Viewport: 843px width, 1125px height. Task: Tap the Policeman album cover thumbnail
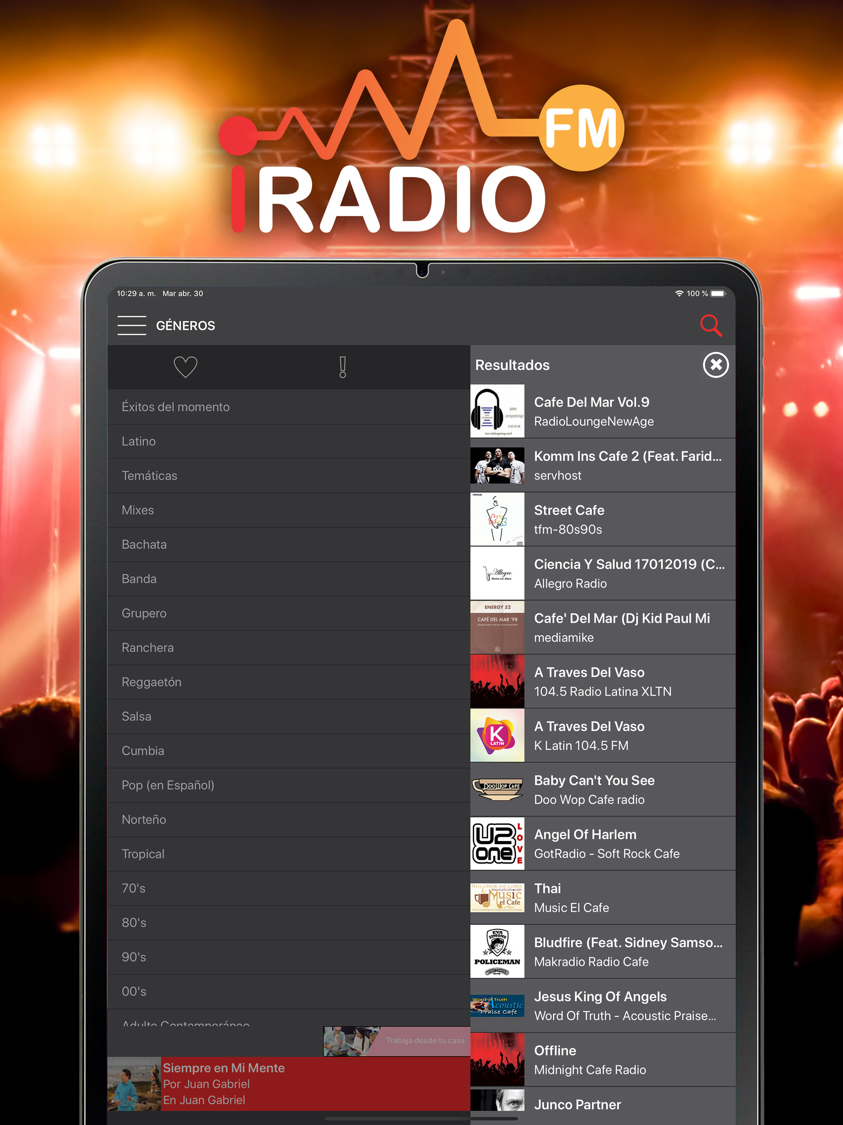pos(497,952)
